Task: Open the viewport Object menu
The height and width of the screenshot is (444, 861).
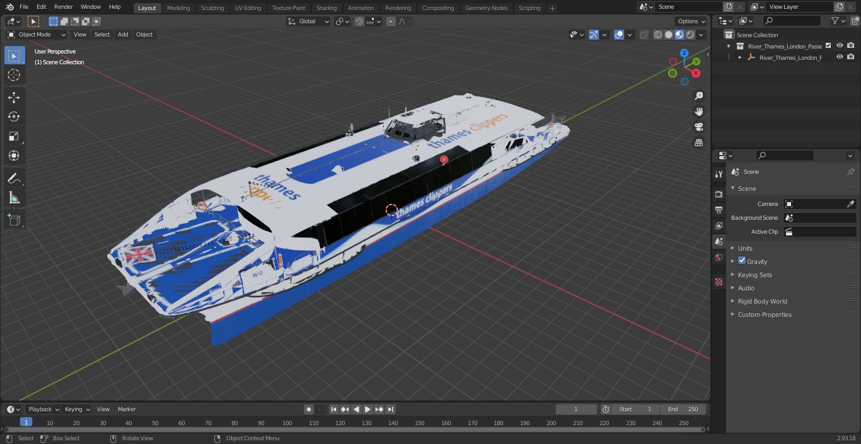Action: click(144, 35)
